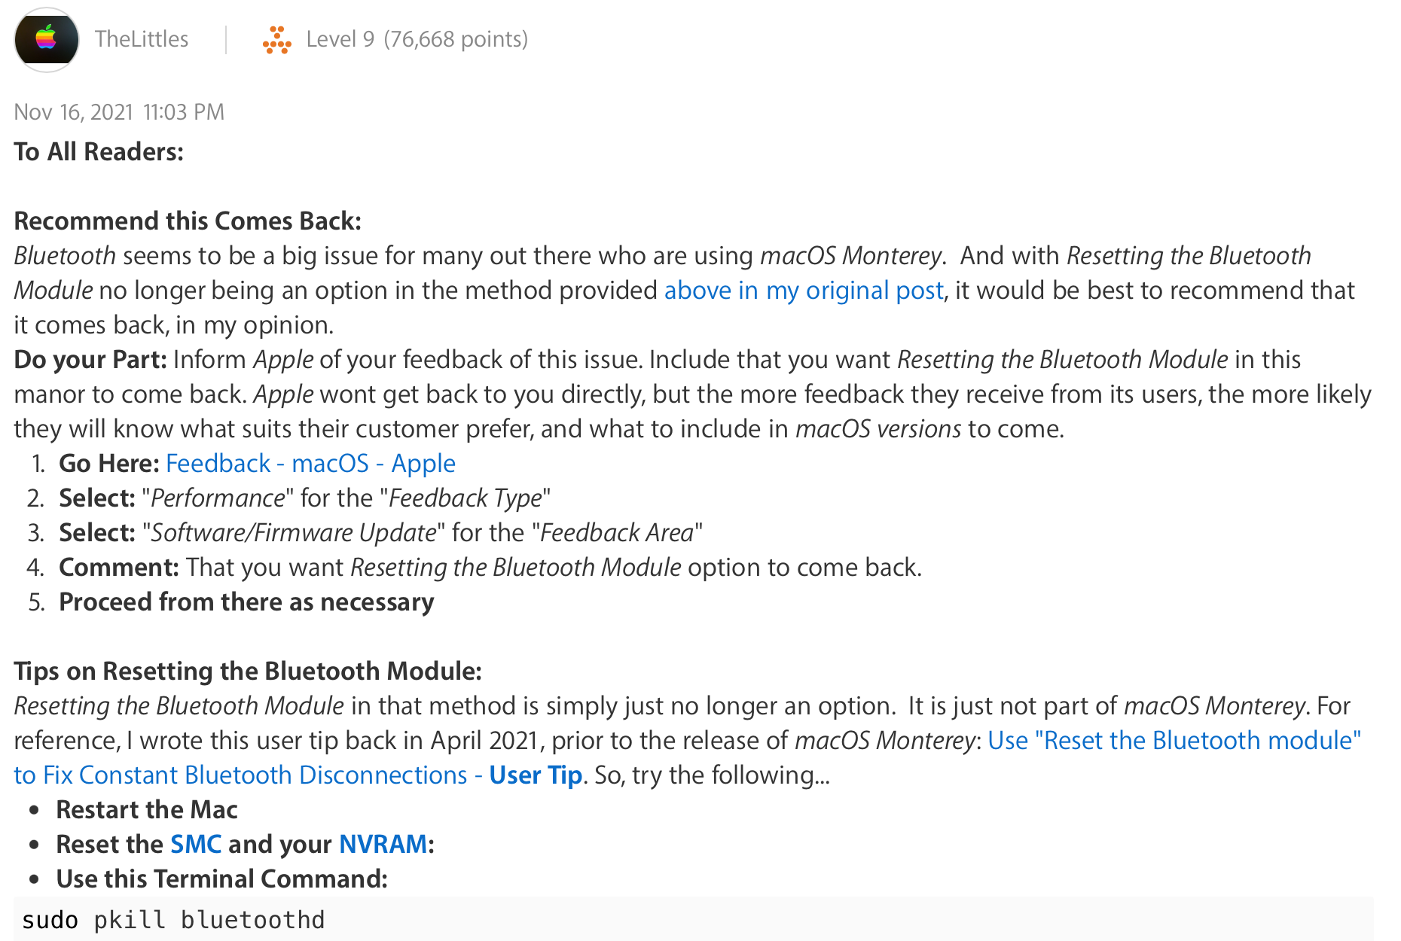Screen dimensions: 1401x941
Task: Open the Feedback - macOS - Apple link
Action: (310, 464)
